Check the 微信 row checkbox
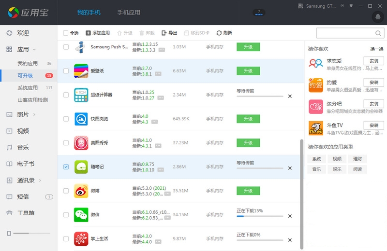Screen dimensions: 387x251 [66, 215]
